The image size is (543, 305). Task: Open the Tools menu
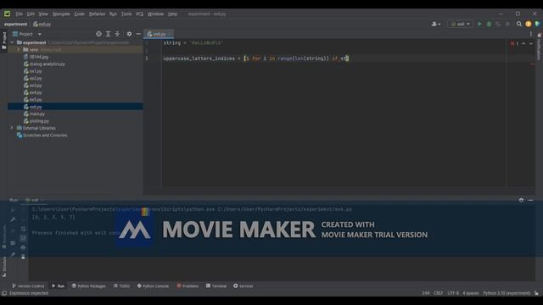(126, 14)
